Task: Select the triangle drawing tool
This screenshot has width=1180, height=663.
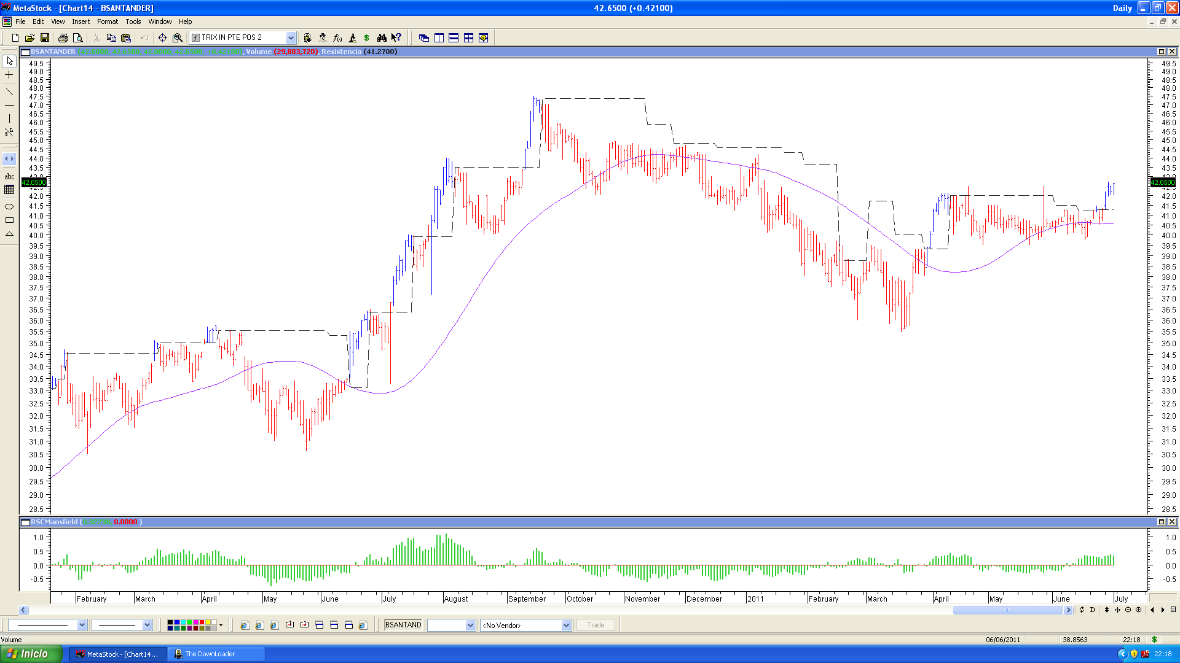Action: (9, 234)
